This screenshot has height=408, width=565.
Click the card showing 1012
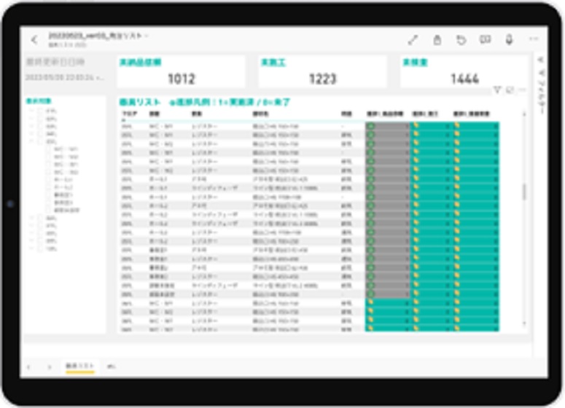pos(181,72)
